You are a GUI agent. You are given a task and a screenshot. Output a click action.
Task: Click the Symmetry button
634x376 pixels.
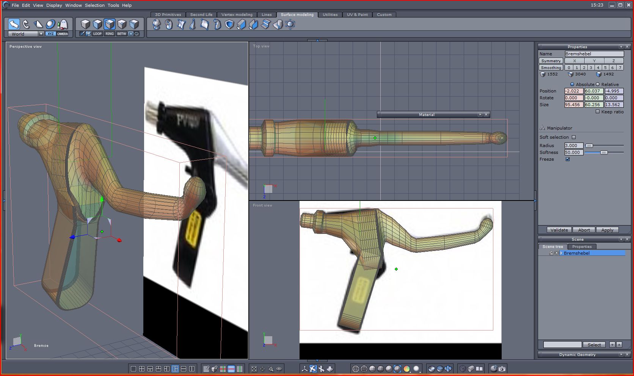551,61
